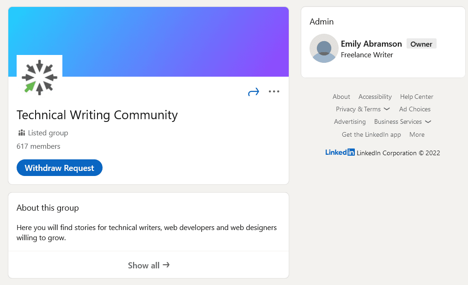Screen dimensions: 468x285
Task: Open the More footer menu
Action: (x=417, y=134)
